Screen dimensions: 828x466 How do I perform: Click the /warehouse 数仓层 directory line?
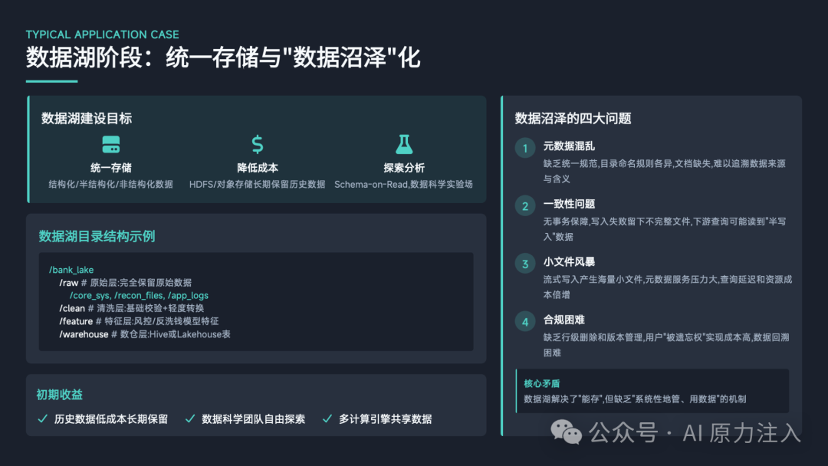[x=145, y=334]
